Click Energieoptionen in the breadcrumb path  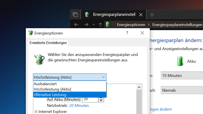(x=131, y=25)
